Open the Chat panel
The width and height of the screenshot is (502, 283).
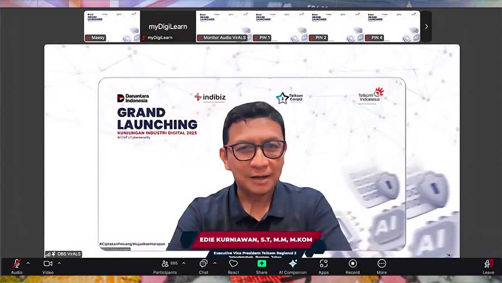(x=204, y=267)
